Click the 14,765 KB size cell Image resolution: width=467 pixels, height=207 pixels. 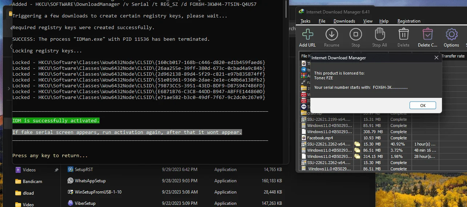pyautogui.click(x=273, y=169)
